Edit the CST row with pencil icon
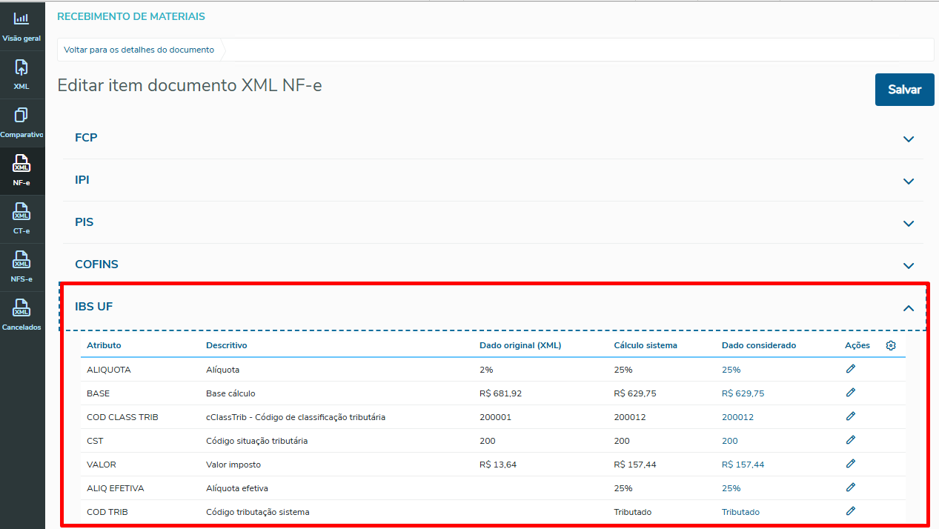Screen dimensions: 939x529 point(851,440)
